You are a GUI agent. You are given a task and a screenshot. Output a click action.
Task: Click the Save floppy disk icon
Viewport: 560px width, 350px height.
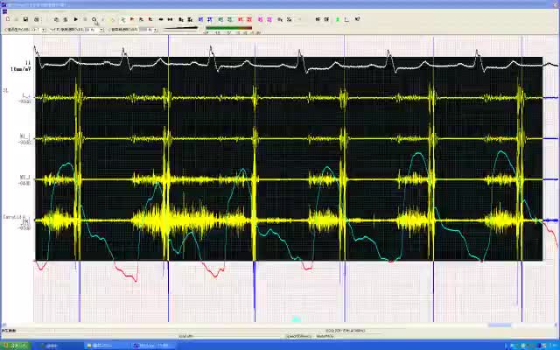click(x=25, y=19)
